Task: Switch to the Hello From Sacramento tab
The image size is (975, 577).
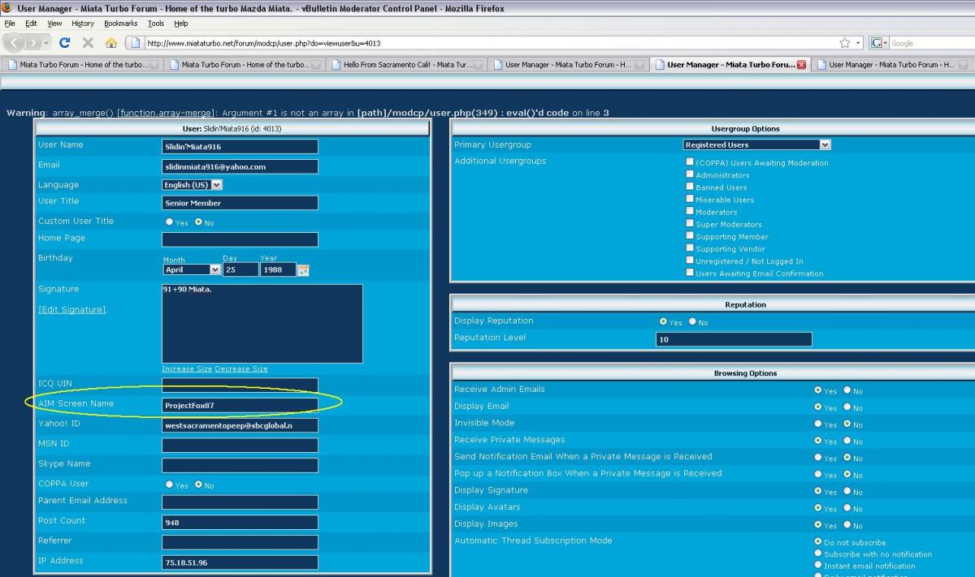Action: click(x=408, y=65)
